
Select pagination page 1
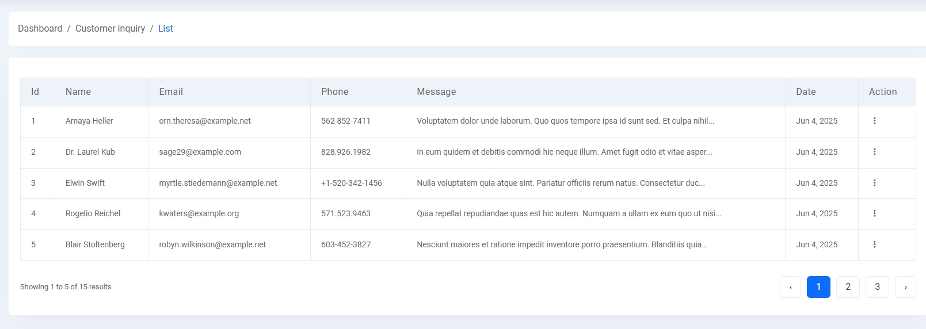click(x=818, y=287)
